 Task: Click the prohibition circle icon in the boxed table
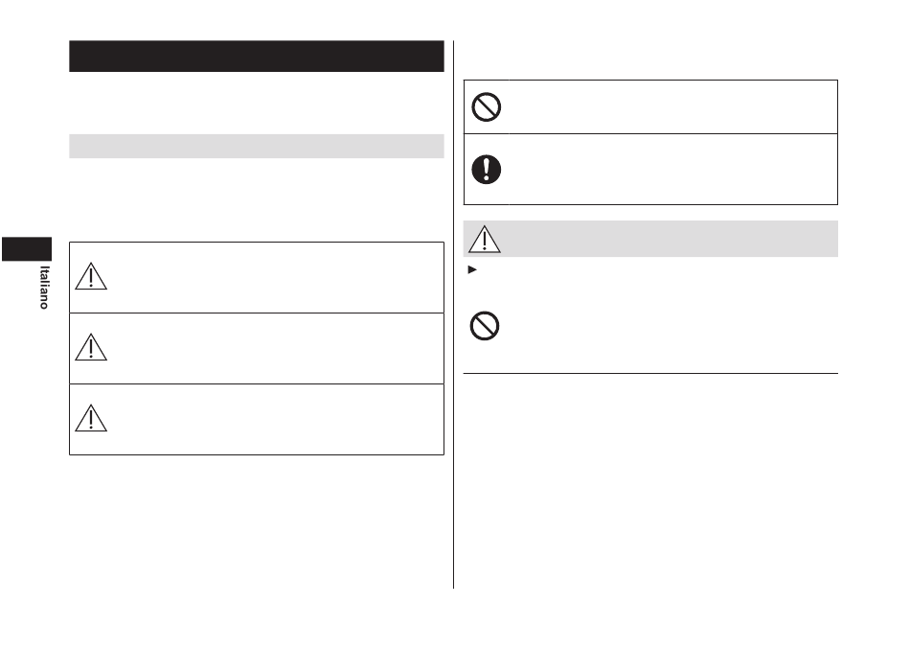tap(487, 106)
